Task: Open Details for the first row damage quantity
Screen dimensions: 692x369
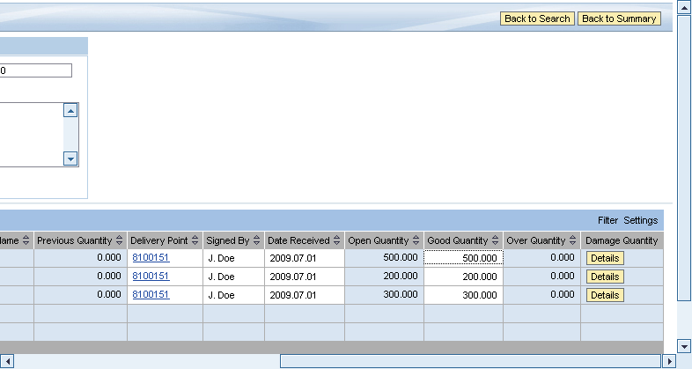Action: [x=605, y=258]
